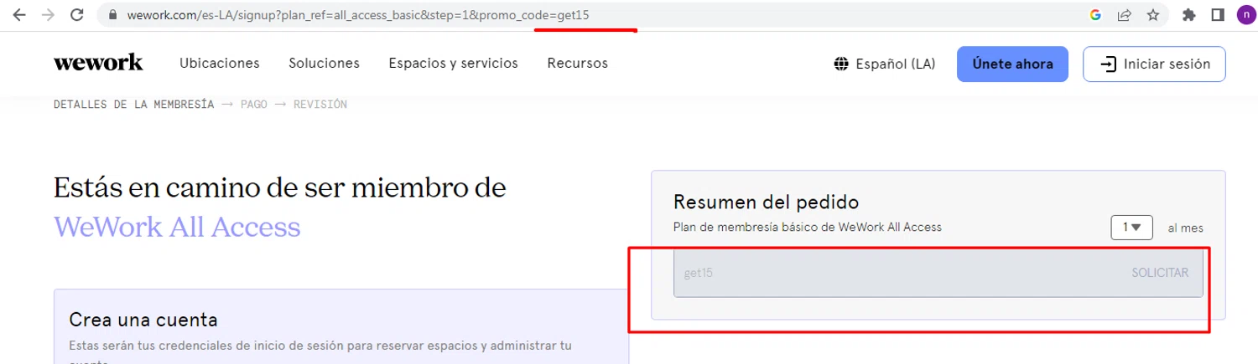
Task: Open the Recursos menu
Action: (x=577, y=64)
